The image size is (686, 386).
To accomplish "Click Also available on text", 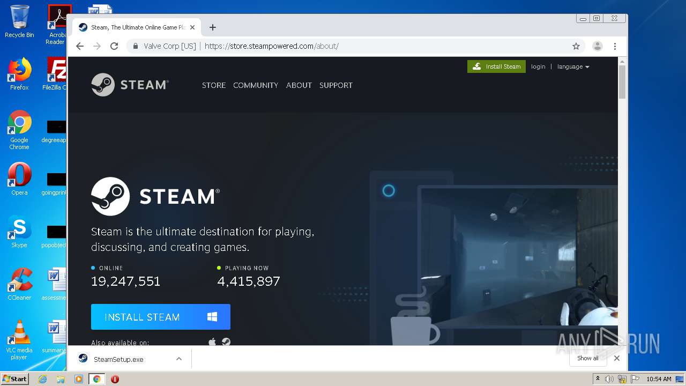I will coord(120,343).
